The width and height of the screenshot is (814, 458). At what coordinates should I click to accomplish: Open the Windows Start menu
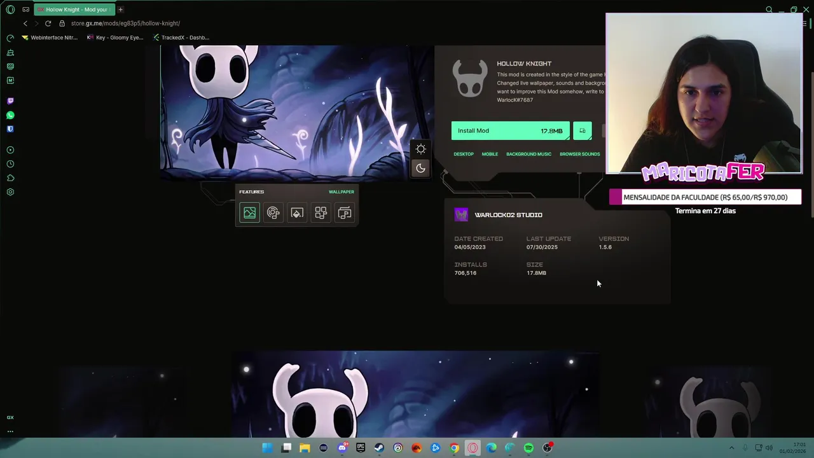268,448
